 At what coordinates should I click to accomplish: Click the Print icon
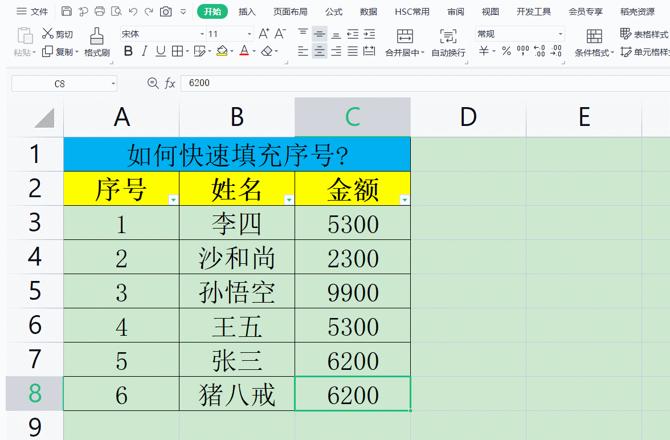click(x=100, y=11)
